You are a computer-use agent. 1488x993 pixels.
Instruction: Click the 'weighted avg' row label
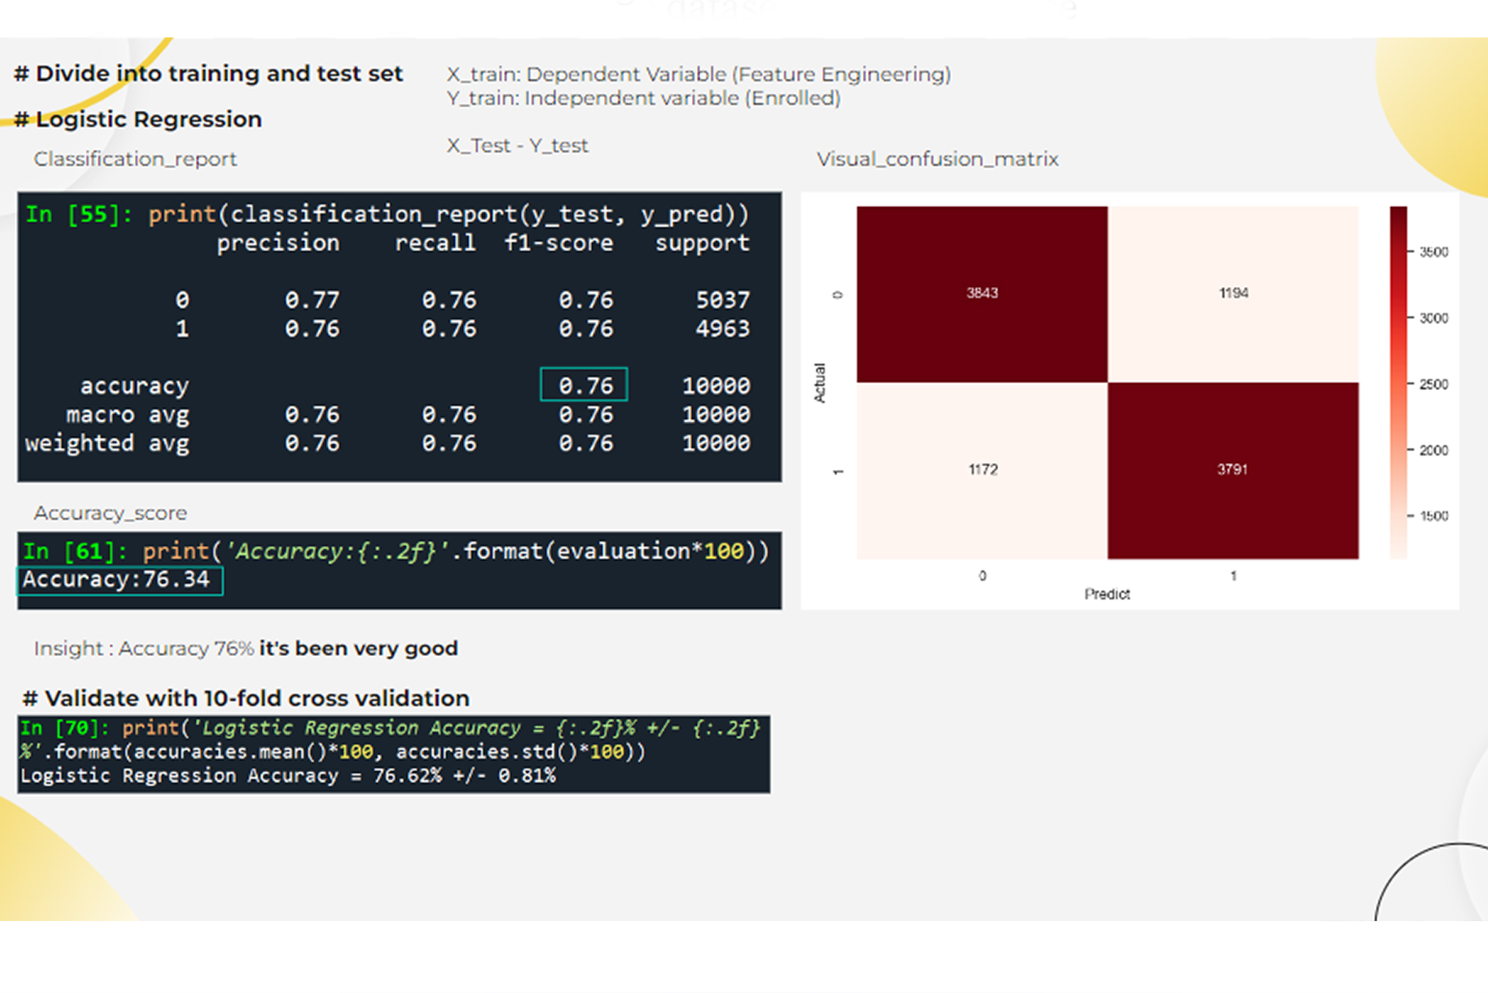click(x=107, y=443)
